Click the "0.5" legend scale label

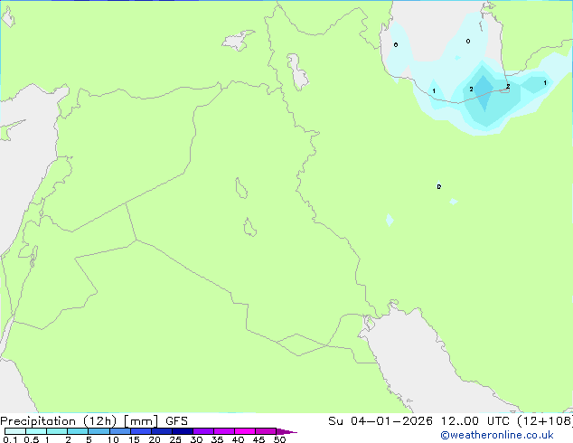click(x=32, y=439)
